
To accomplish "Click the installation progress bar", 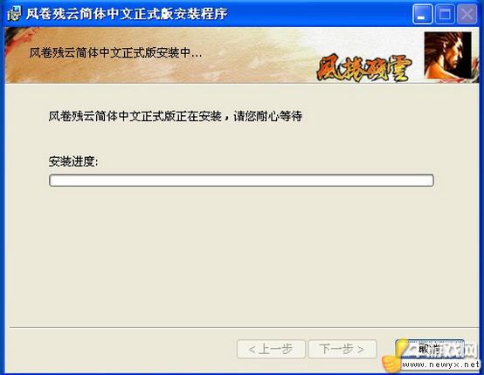I will pos(241,181).
